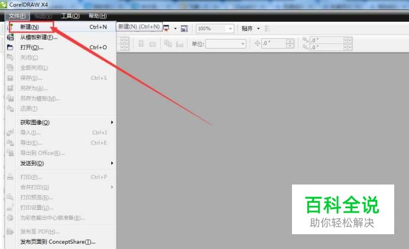Viewport: 409px width, 249px height.
Task: Select 导入(I)... import entry
Action: [x=60, y=132]
